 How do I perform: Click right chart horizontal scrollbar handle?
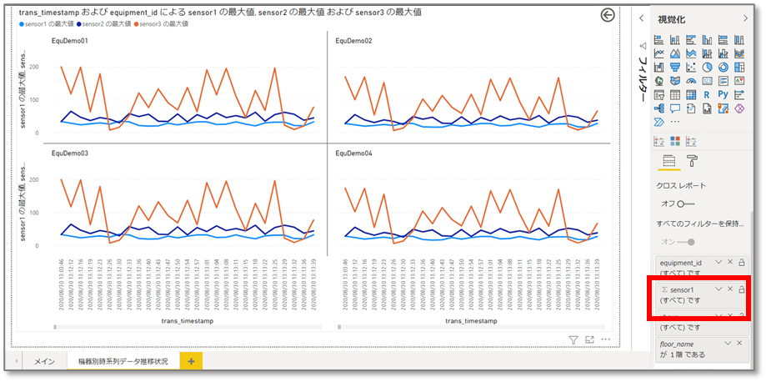click(338, 327)
